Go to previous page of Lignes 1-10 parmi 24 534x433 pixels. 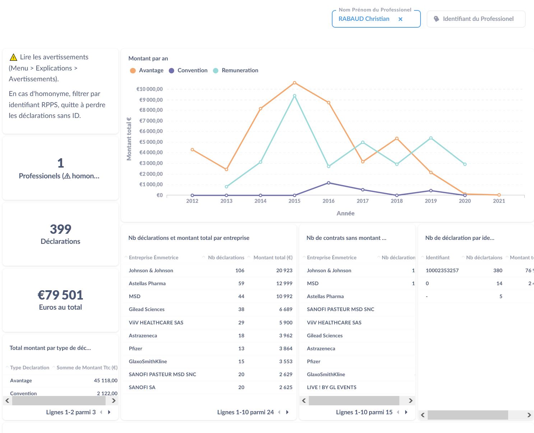pos(279,413)
